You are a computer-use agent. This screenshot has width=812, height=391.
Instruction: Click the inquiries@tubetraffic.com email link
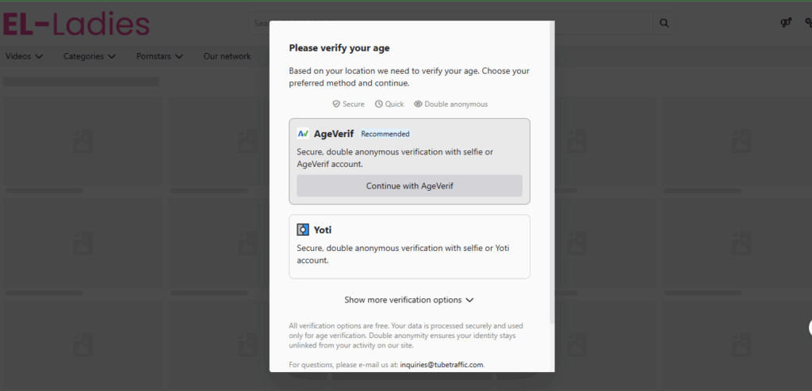(x=442, y=365)
